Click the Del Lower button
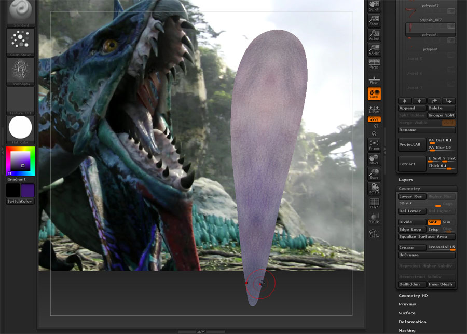 [x=412, y=211]
